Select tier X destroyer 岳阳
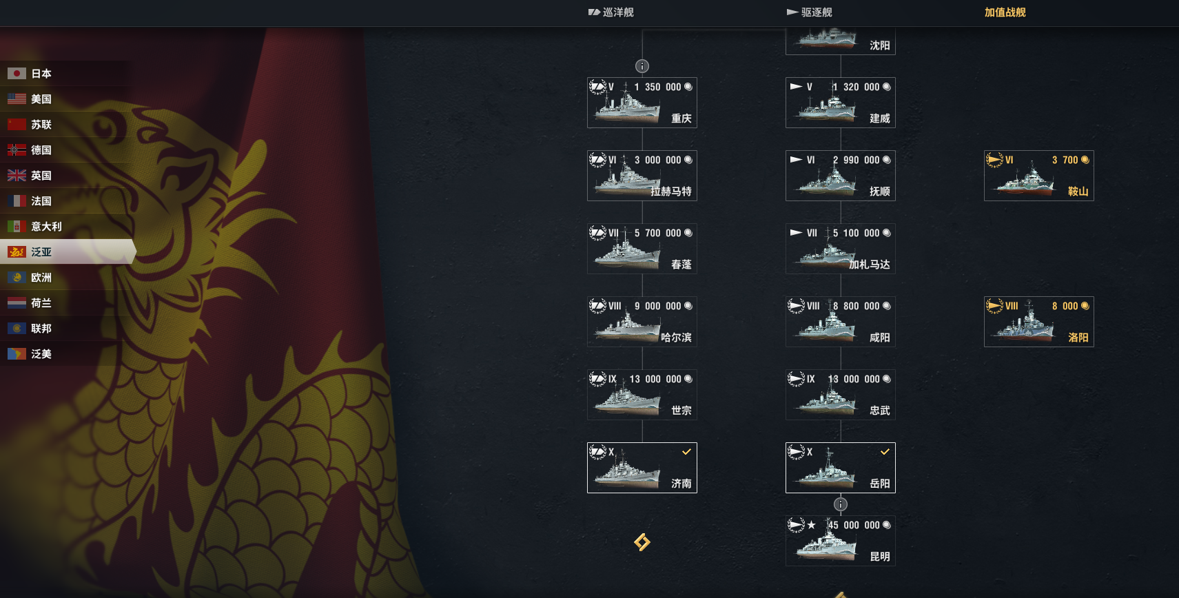The width and height of the screenshot is (1179, 598). (841, 468)
